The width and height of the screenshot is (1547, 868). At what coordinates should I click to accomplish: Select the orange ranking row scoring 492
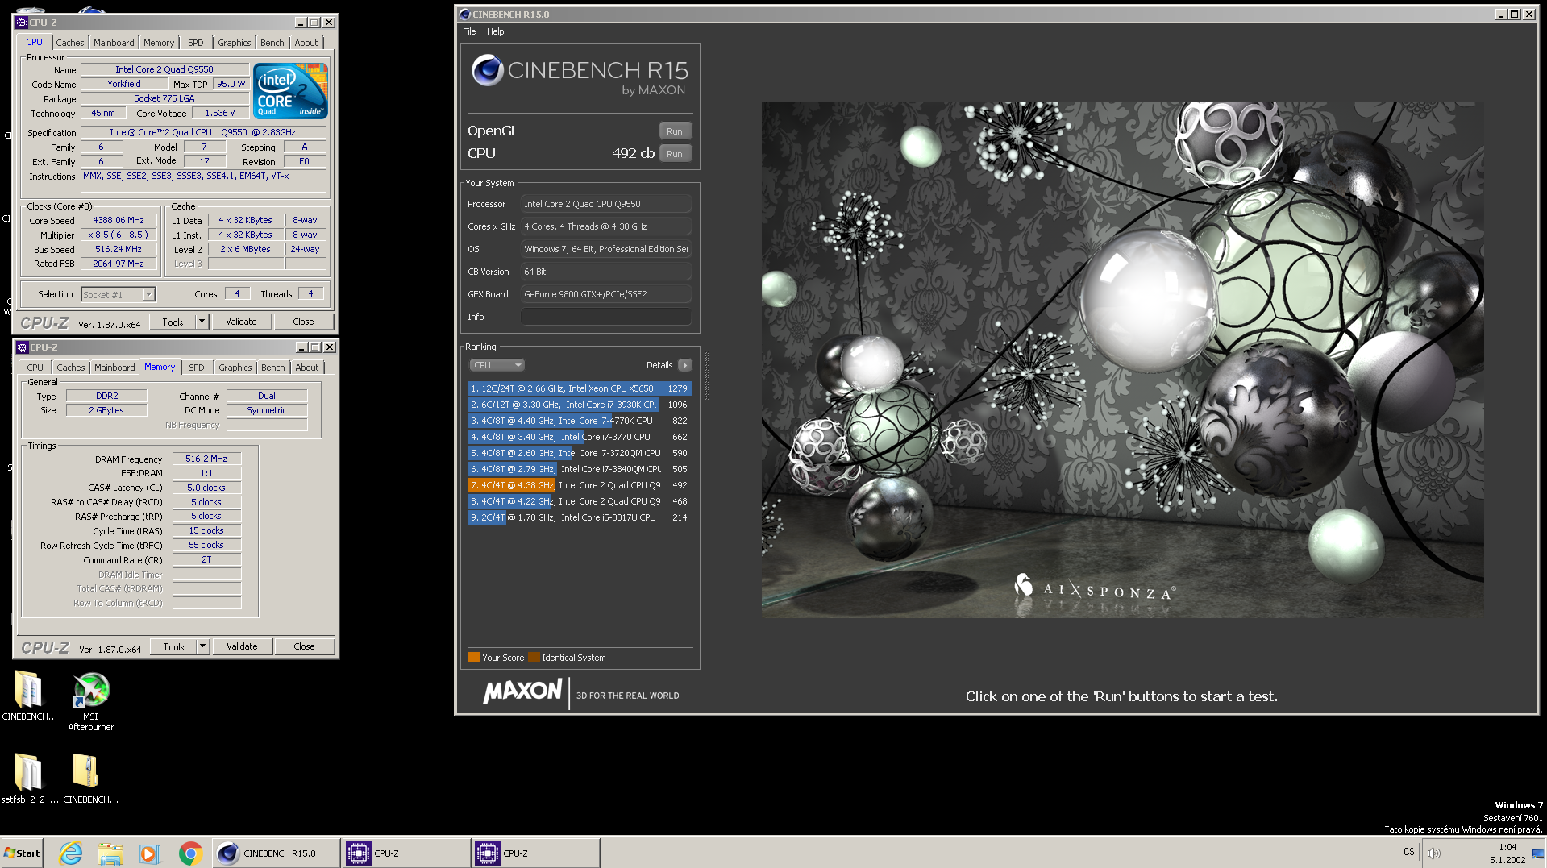point(580,485)
